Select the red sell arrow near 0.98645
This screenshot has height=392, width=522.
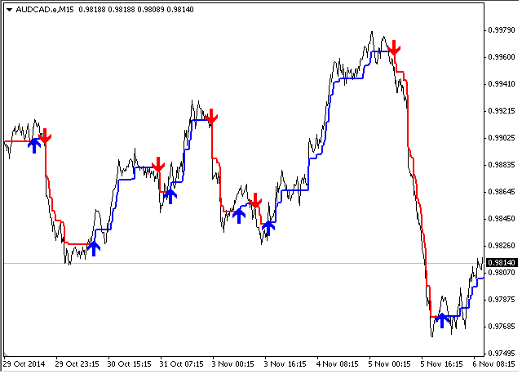point(255,200)
